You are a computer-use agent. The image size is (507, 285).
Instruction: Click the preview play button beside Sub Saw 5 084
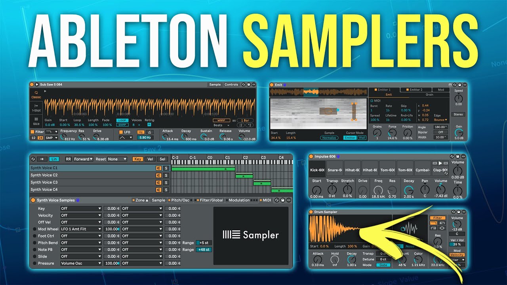(x=37, y=84)
